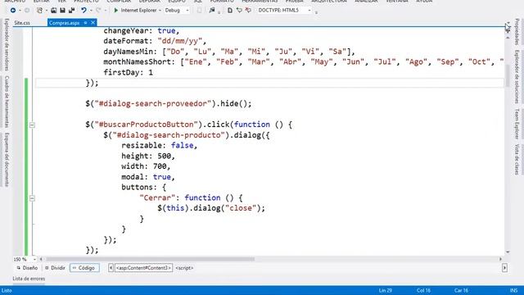Open the Undo history dropdown arrow
The height and width of the screenshot is (295, 524).
click(x=91, y=11)
